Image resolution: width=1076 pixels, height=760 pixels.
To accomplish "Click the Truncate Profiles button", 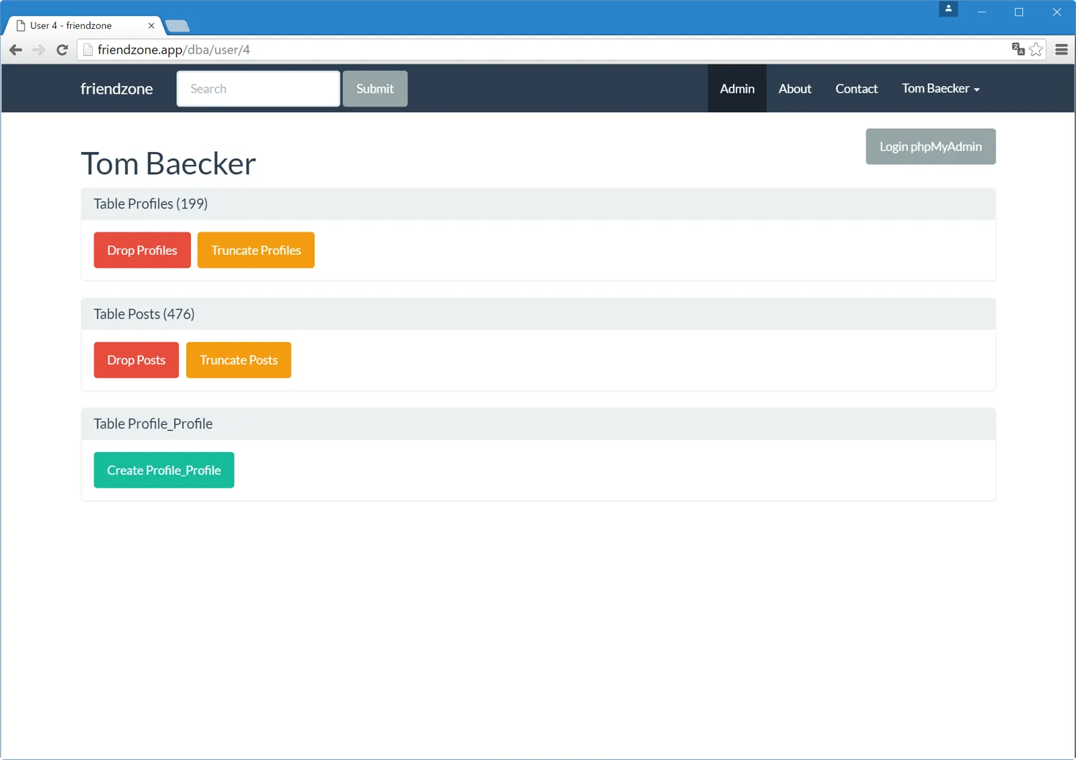I will [x=256, y=250].
